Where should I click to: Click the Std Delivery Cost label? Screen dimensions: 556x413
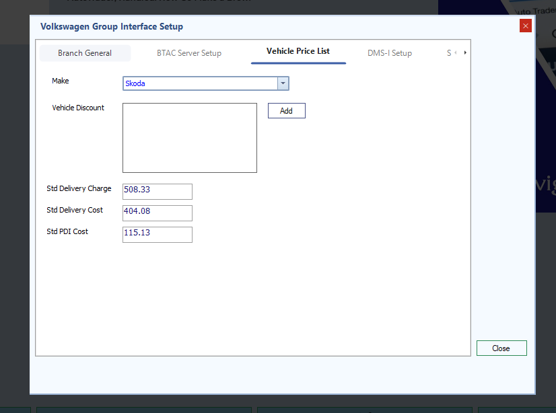pos(75,210)
